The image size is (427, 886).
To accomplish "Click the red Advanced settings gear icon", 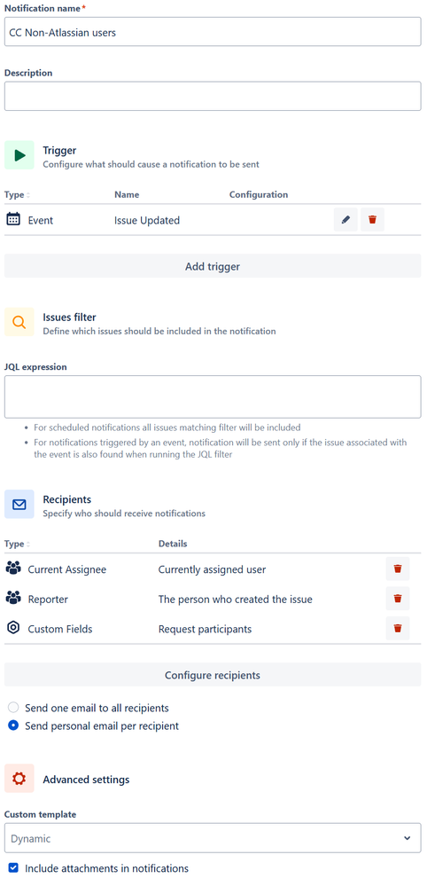I will pos(19,779).
